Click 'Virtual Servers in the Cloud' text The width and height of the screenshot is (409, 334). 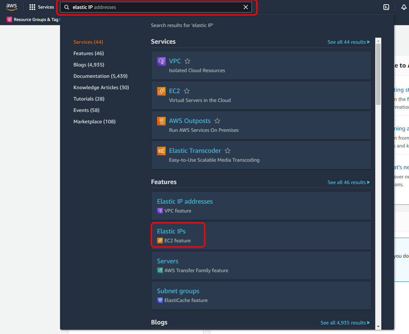(x=200, y=101)
